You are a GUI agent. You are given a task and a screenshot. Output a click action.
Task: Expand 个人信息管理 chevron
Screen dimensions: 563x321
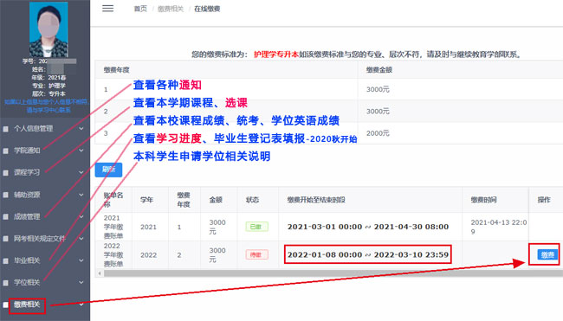[x=81, y=128]
